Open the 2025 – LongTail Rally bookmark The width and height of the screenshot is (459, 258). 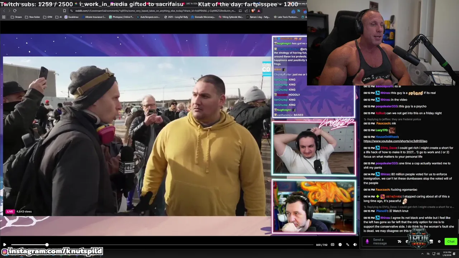176,17
